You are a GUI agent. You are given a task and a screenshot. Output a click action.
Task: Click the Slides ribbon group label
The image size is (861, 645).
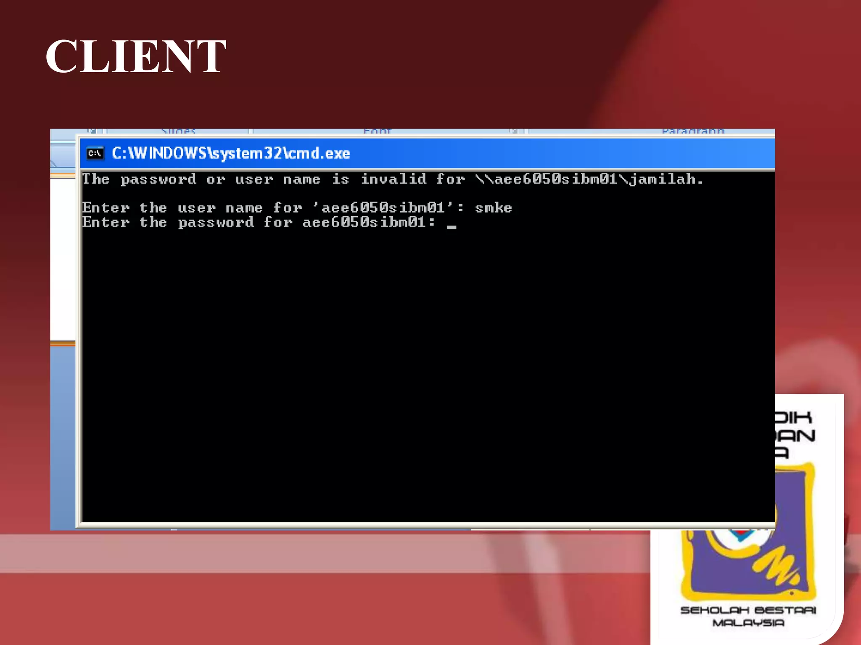tap(179, 131)
